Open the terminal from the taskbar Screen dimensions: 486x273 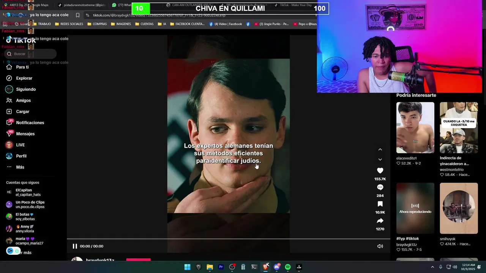[254, 267]
